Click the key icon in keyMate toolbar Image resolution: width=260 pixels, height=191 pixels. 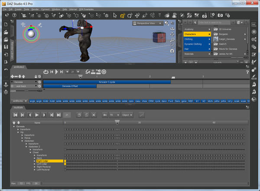[x=105, y=115]
